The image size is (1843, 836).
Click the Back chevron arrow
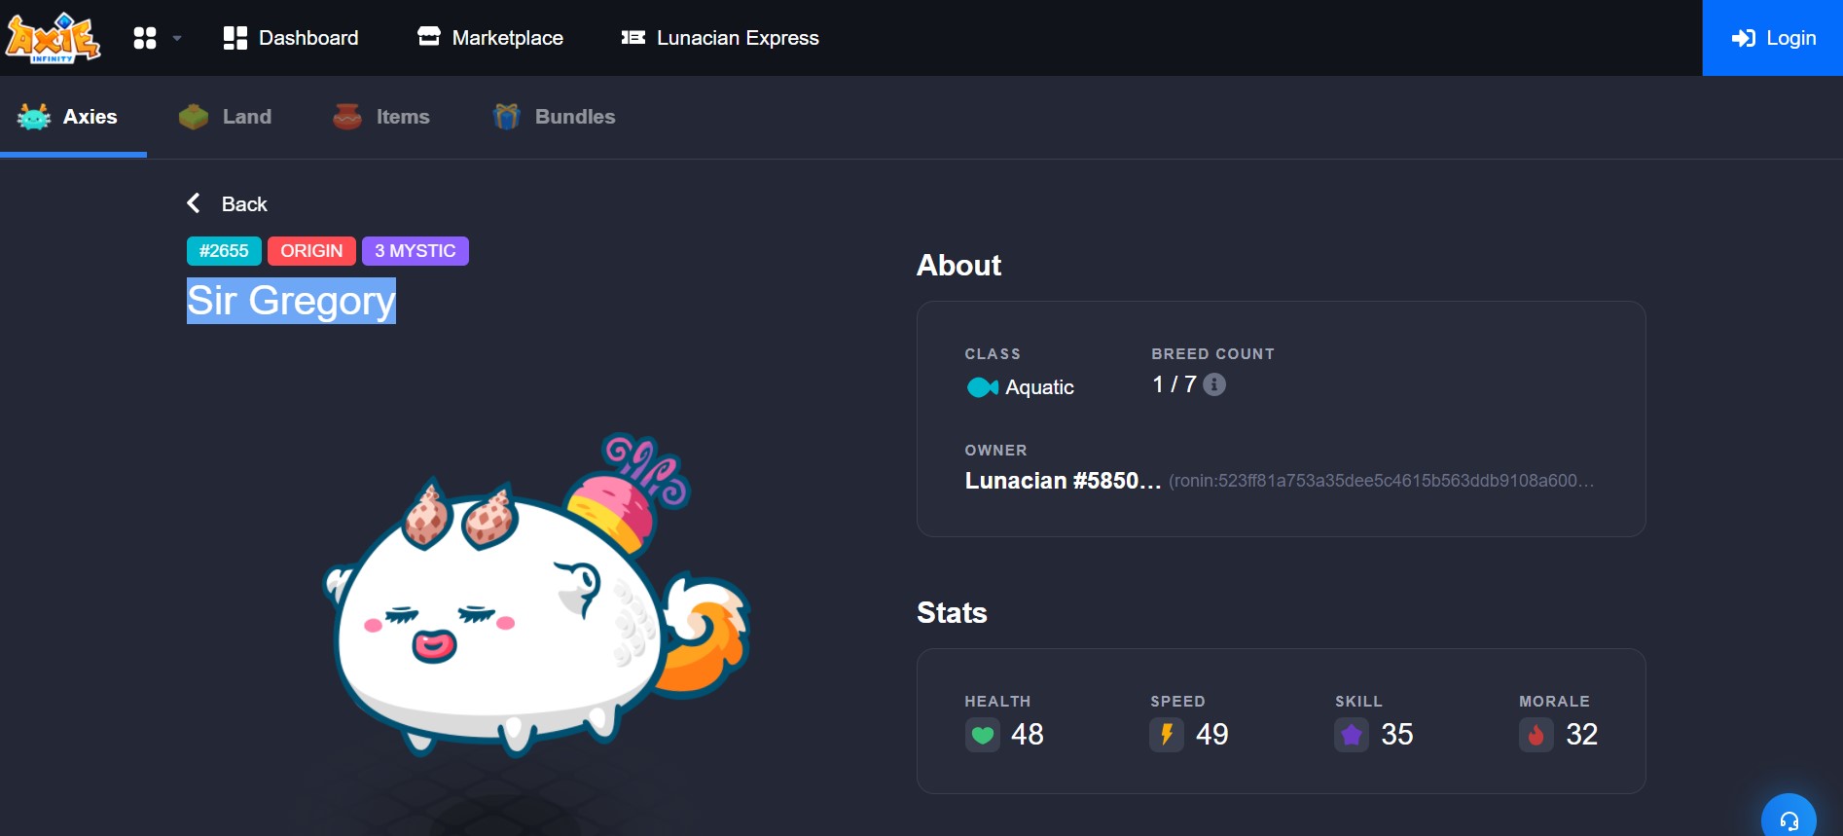[194, 203]
